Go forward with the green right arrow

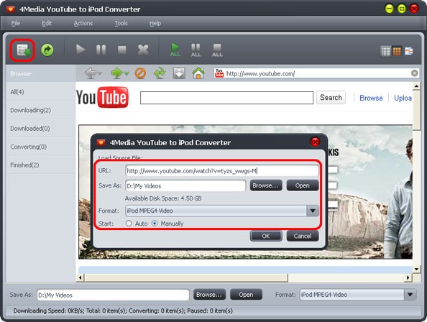117,73
